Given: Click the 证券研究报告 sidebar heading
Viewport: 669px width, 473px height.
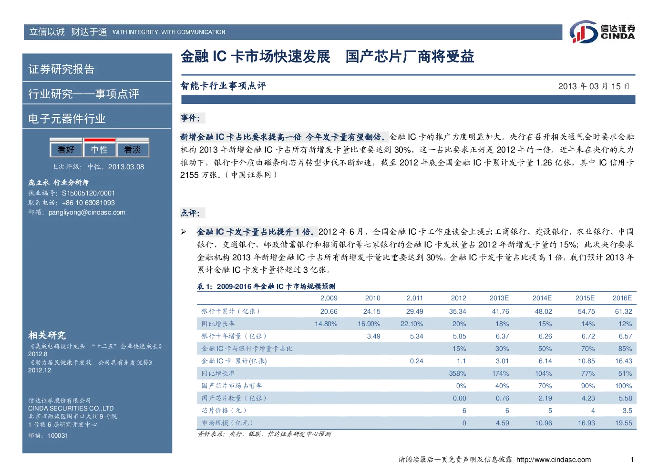Looking at the screenshot, I should pyautogui.click(x=62, y=69).
